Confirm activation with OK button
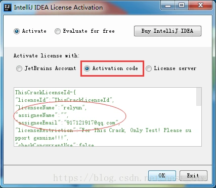216x188 pixels. (162, 175)
